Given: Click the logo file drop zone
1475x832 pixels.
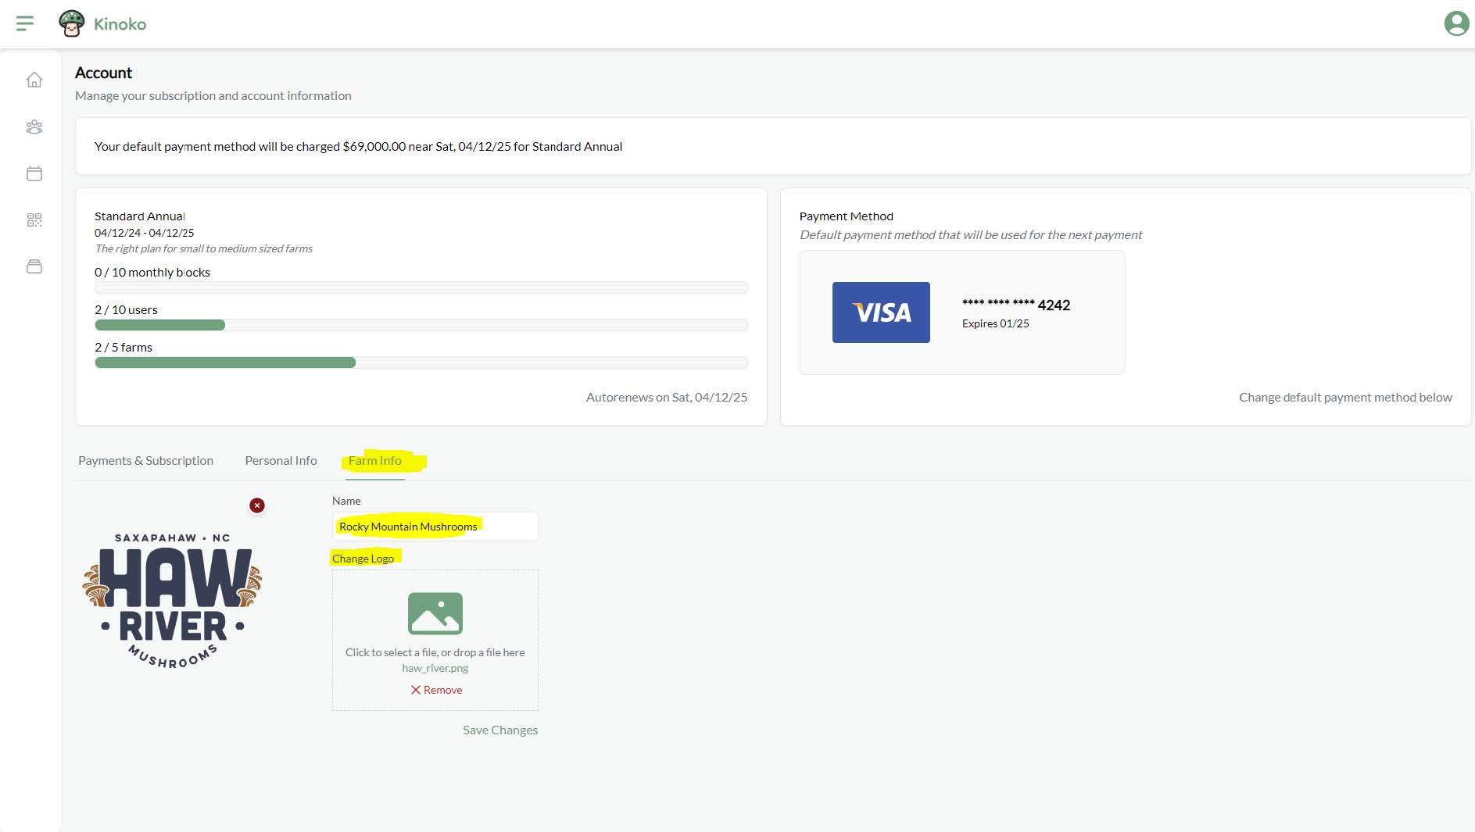Looking at the screenshot, I should click(x=435, y=639).
